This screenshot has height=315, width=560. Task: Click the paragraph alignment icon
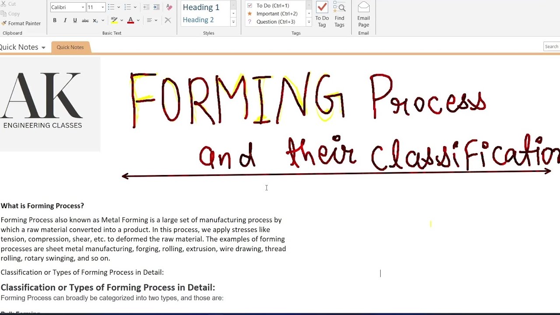click(149, 20)
